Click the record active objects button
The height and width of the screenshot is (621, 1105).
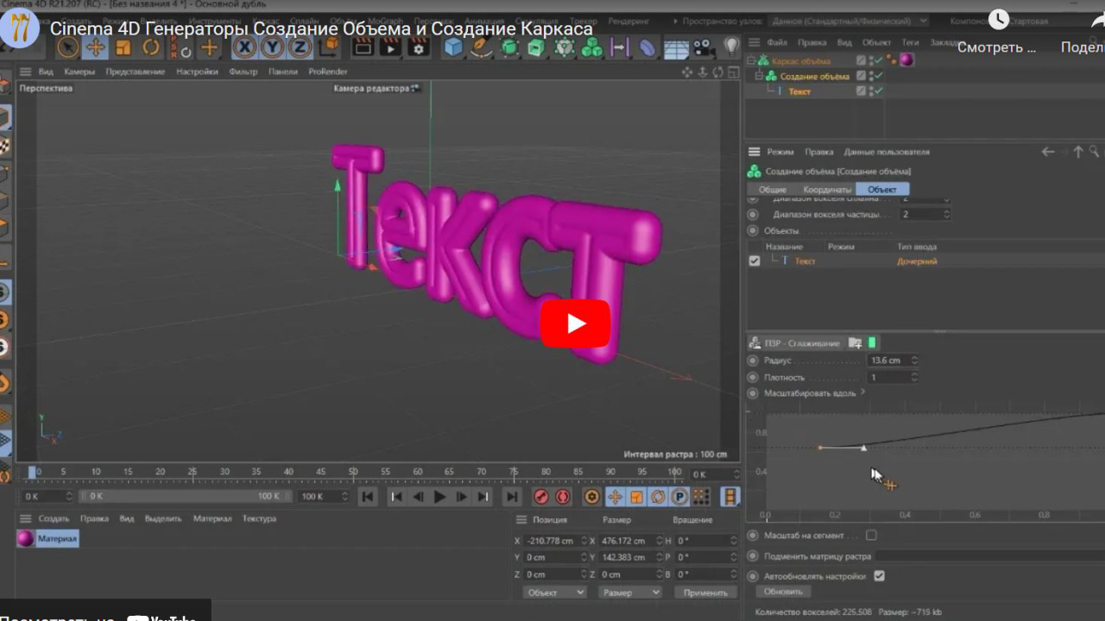(x=541, y=497)
